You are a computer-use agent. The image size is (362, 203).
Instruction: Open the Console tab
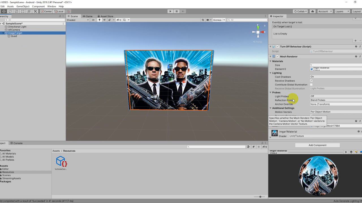tap(16, 143)
